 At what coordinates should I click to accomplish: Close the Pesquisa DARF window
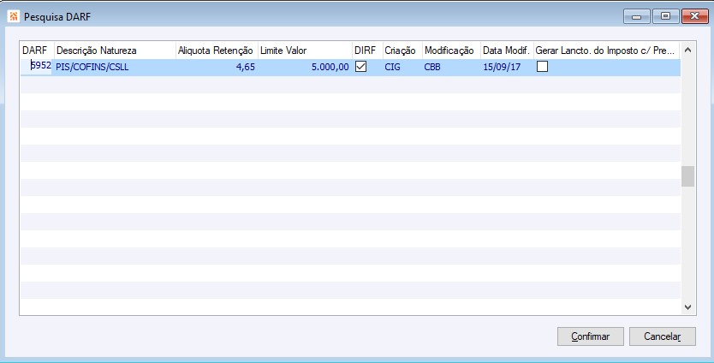pos(694,16)
